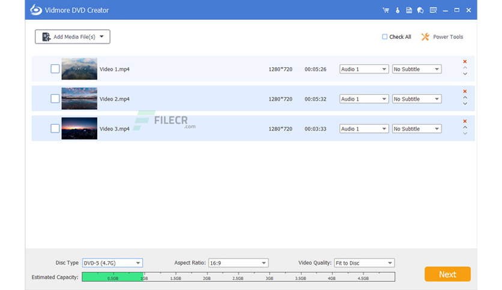
Task: Click the Vidmore DVD Creator logo
Action: coord(36,10)
